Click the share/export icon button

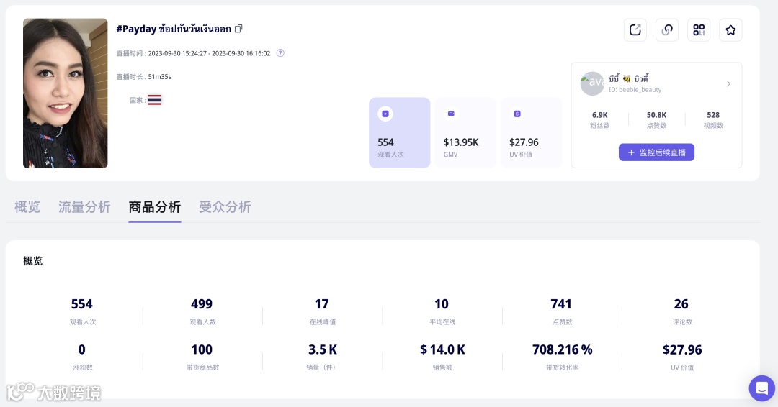635,29
